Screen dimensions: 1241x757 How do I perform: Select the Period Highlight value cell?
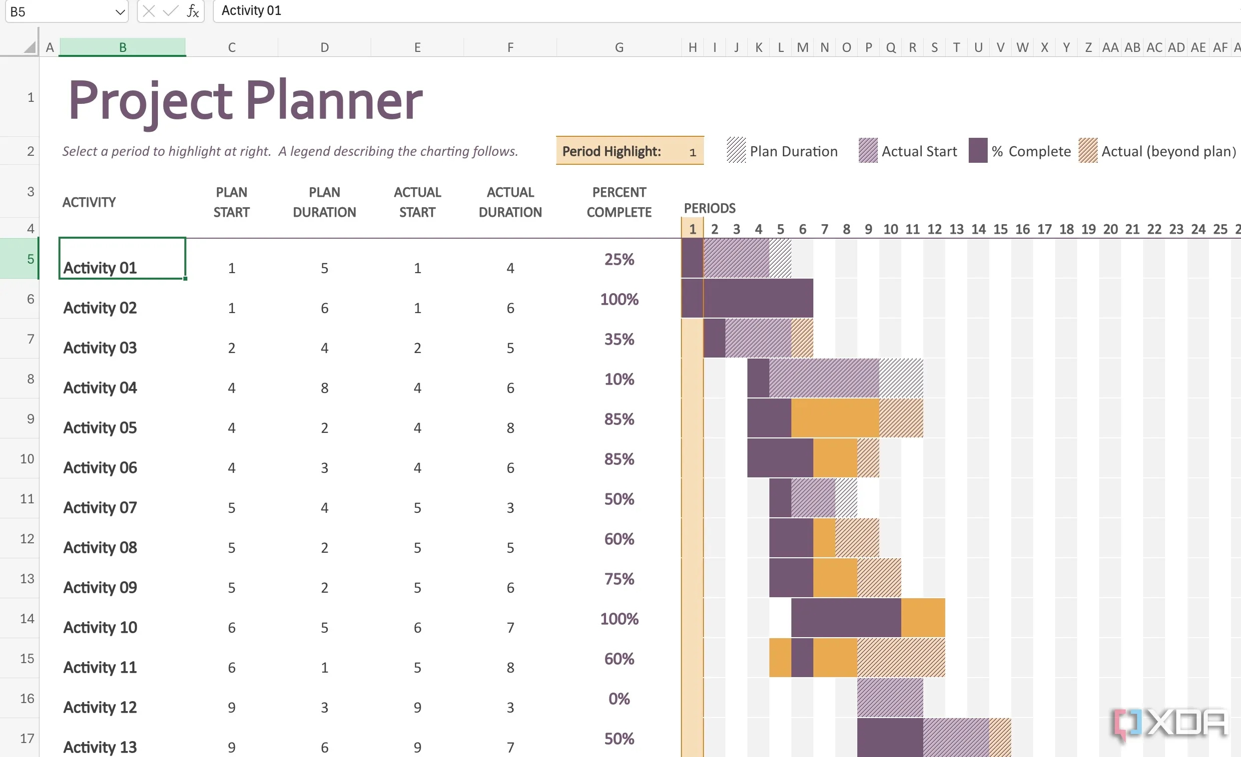[x=692, y=151]
